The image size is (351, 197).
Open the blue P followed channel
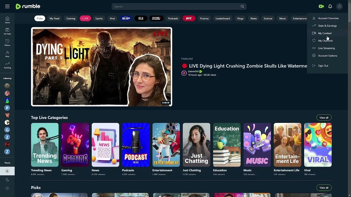point(7,108)
